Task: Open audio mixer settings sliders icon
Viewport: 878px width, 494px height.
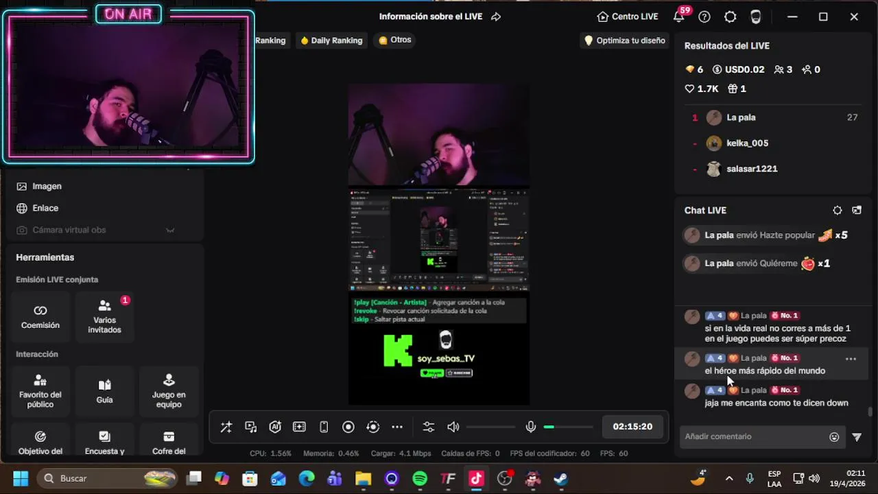Action: pyautogui.click(x=429, y=427)
